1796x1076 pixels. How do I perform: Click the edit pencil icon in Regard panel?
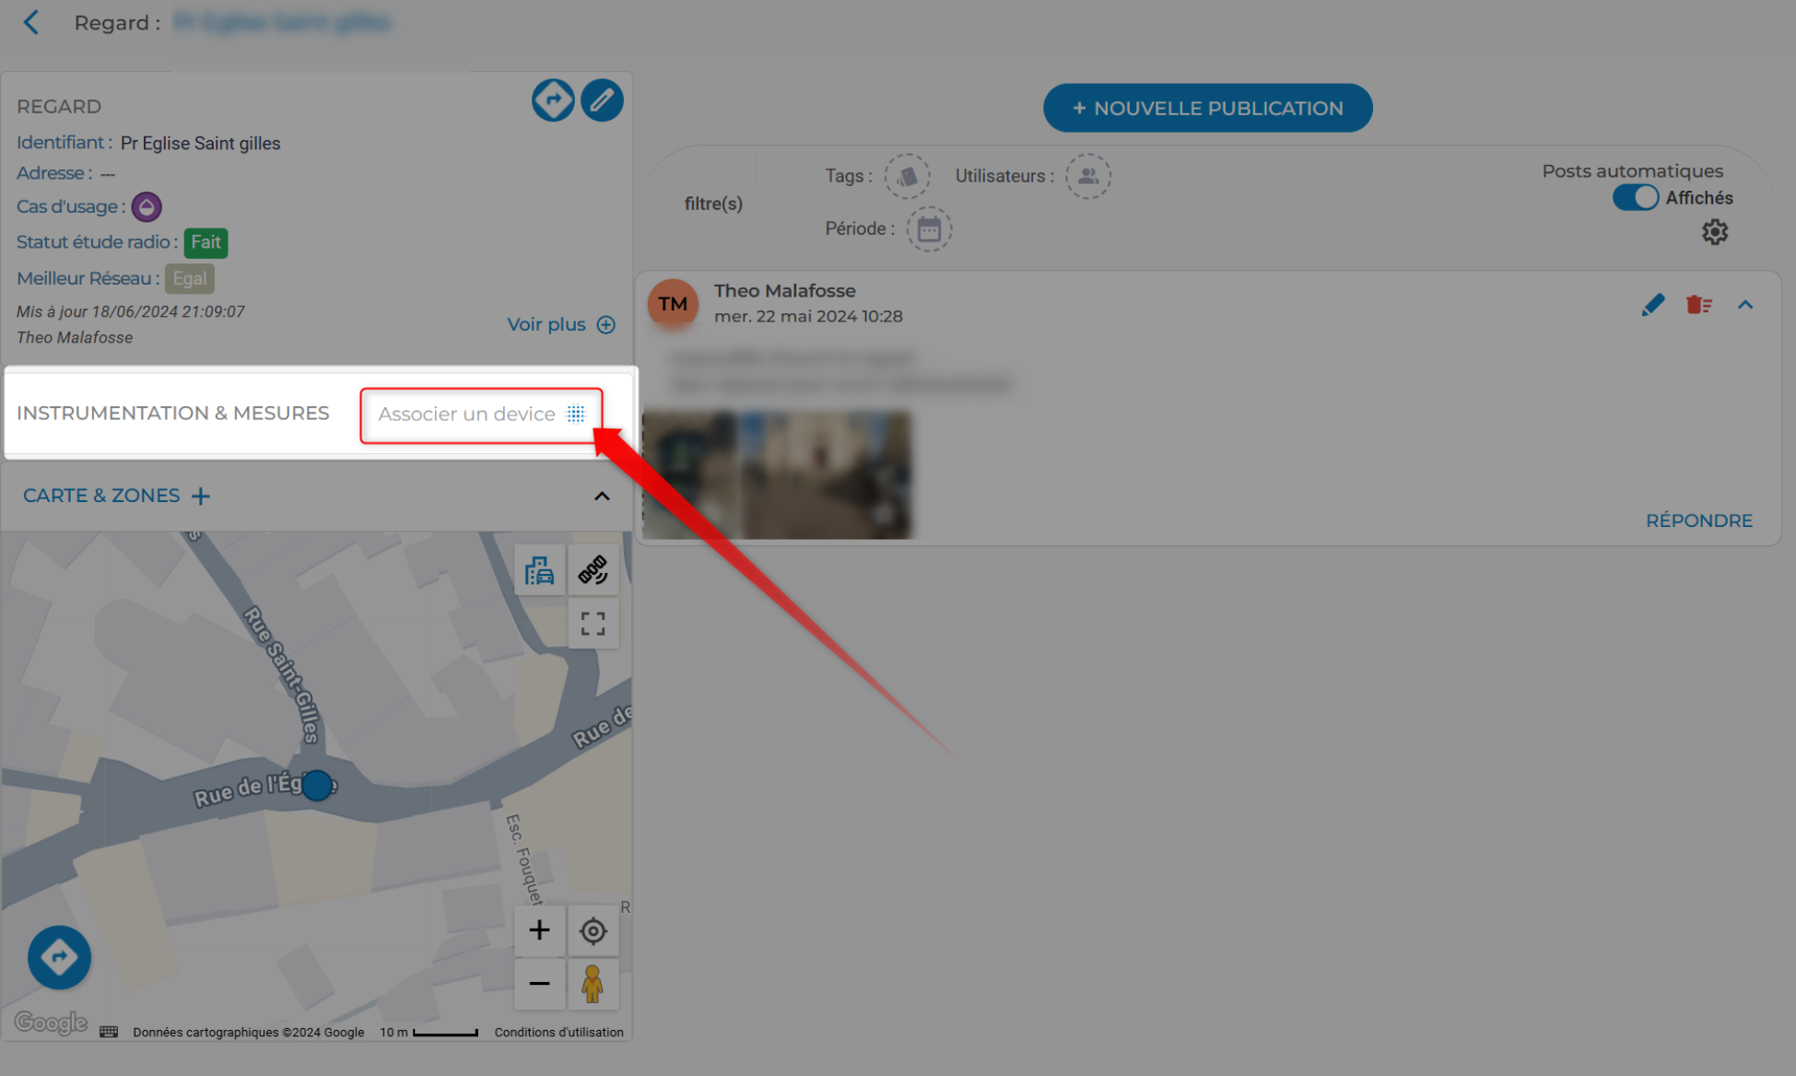[602, 99]
